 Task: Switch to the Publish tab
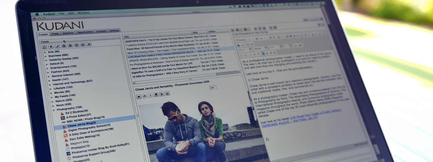click(x=43, y=34)
